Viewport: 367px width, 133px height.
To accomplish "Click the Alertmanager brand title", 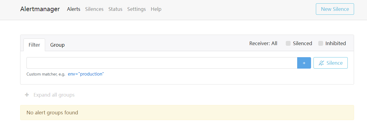I will 40,9.
